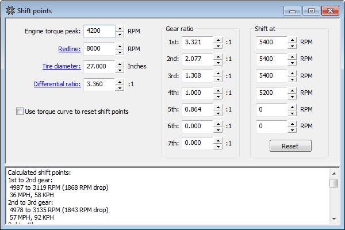The image size is (345, 230).
Task: Minimize the Shift points window
Action: [x=293, y=10]
